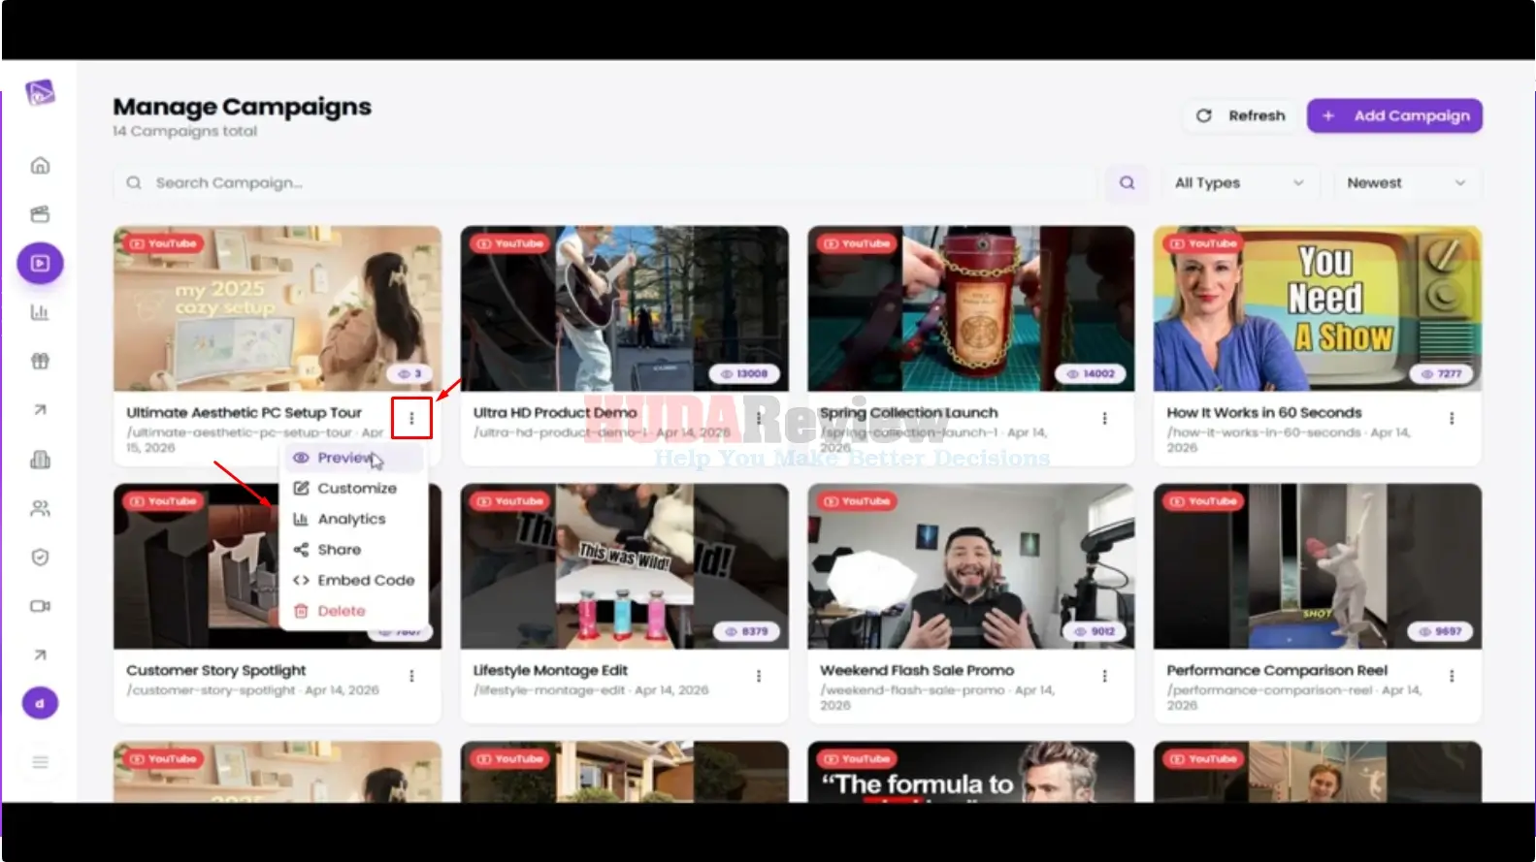Viewport: 1536px width, 862px height.
Task: Click the upper arrow-out icon in sidebar
Action: [x=40, y=410]
